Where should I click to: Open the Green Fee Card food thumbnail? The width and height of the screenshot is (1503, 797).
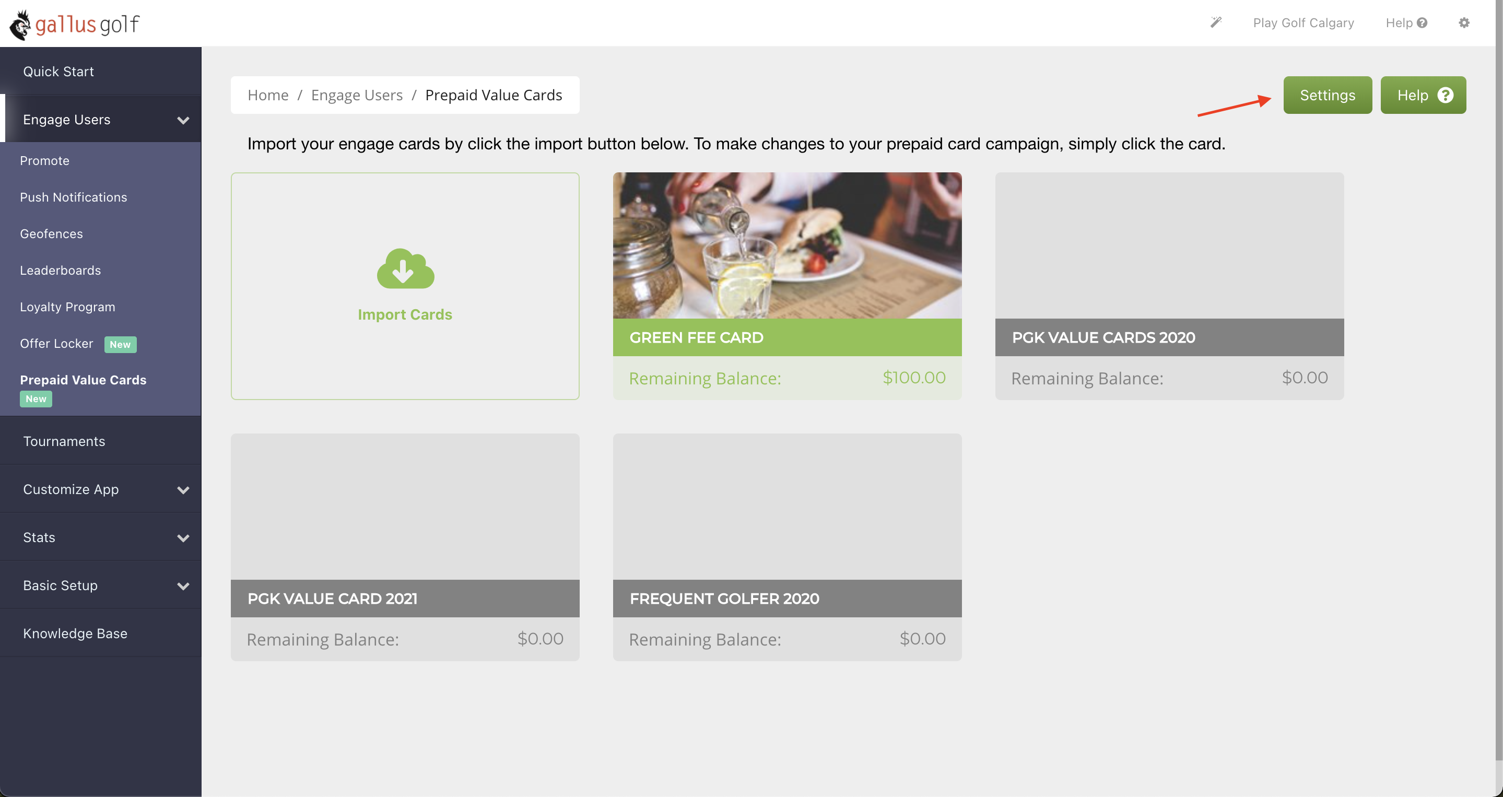786,245
